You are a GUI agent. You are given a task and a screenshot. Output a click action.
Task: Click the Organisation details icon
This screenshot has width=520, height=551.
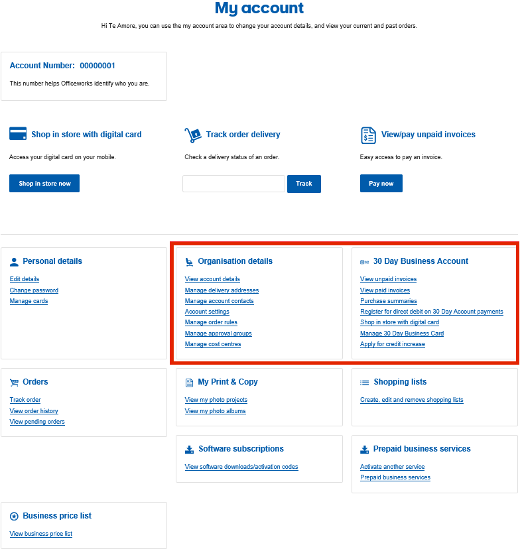click(x=190, y=262)
